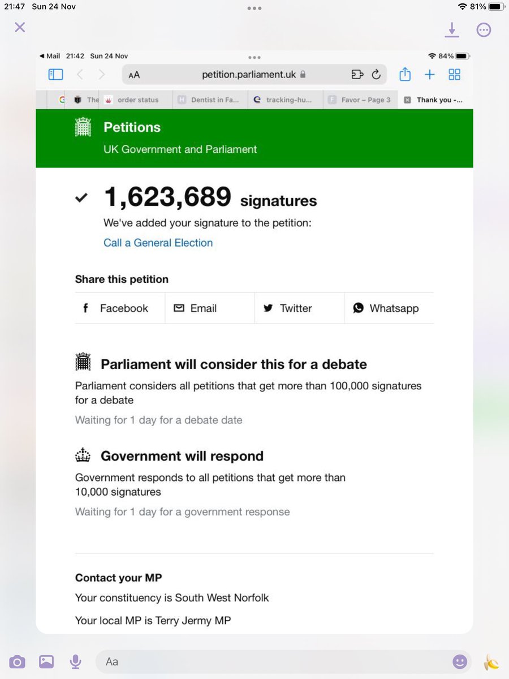Tap the microphone voice message icon
The width and height of the screenshot is (509, 679).
coord(75,661)
